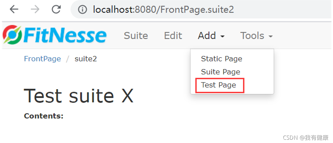Open Edit in the navbar
This screenshot has height=143, width=333.
coord(173,35)
